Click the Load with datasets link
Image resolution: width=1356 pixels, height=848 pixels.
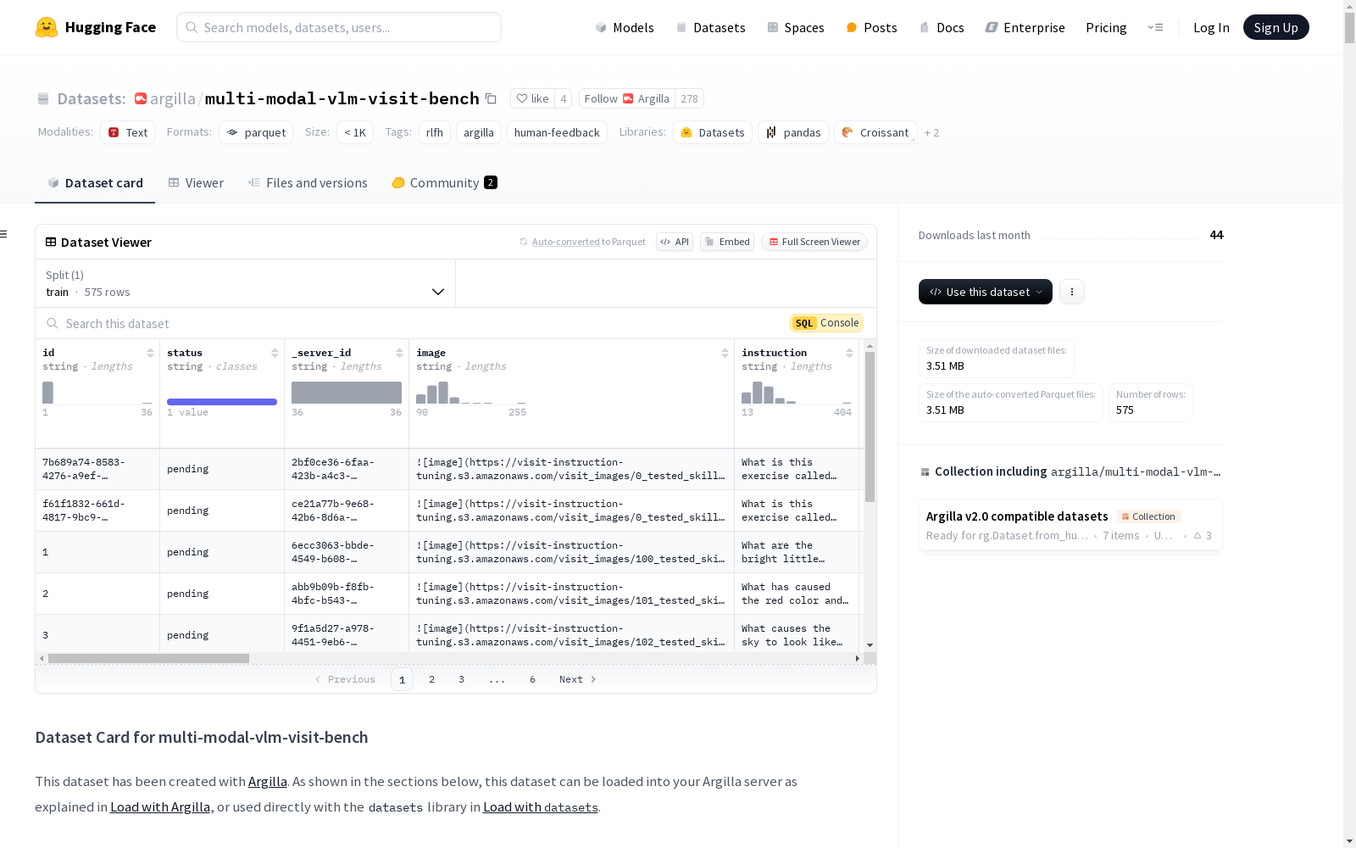tap(541, 806)
